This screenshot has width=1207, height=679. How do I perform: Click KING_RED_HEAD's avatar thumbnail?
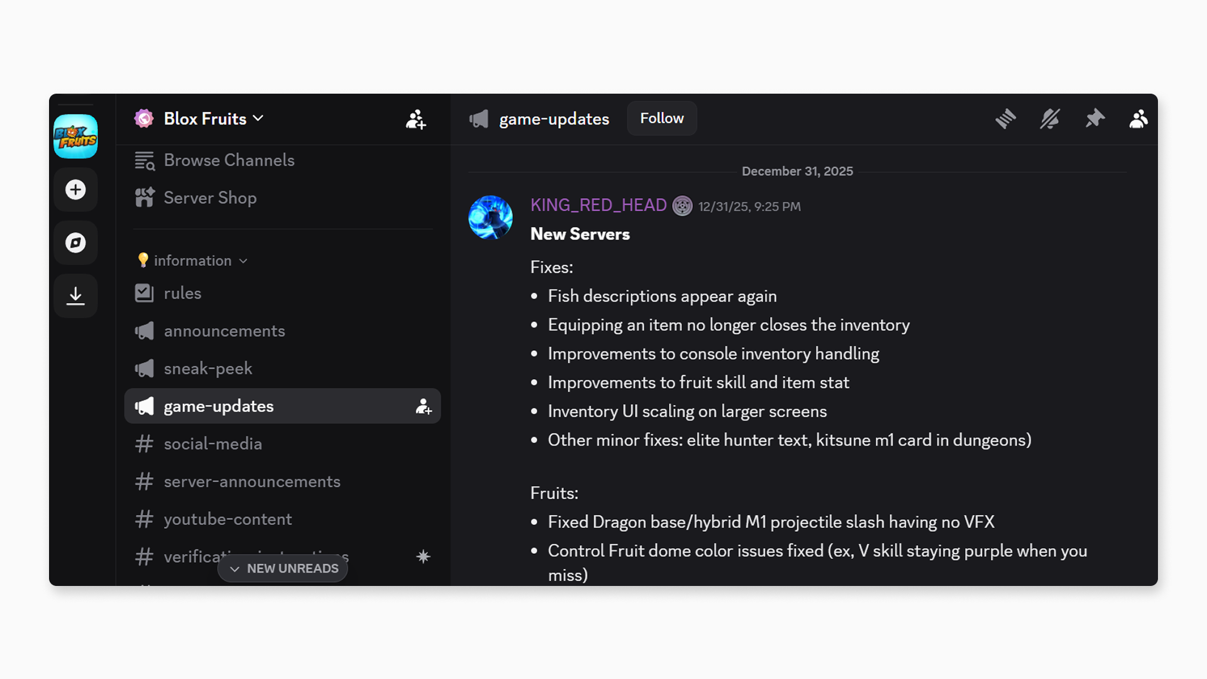click(x=491, y=218)
